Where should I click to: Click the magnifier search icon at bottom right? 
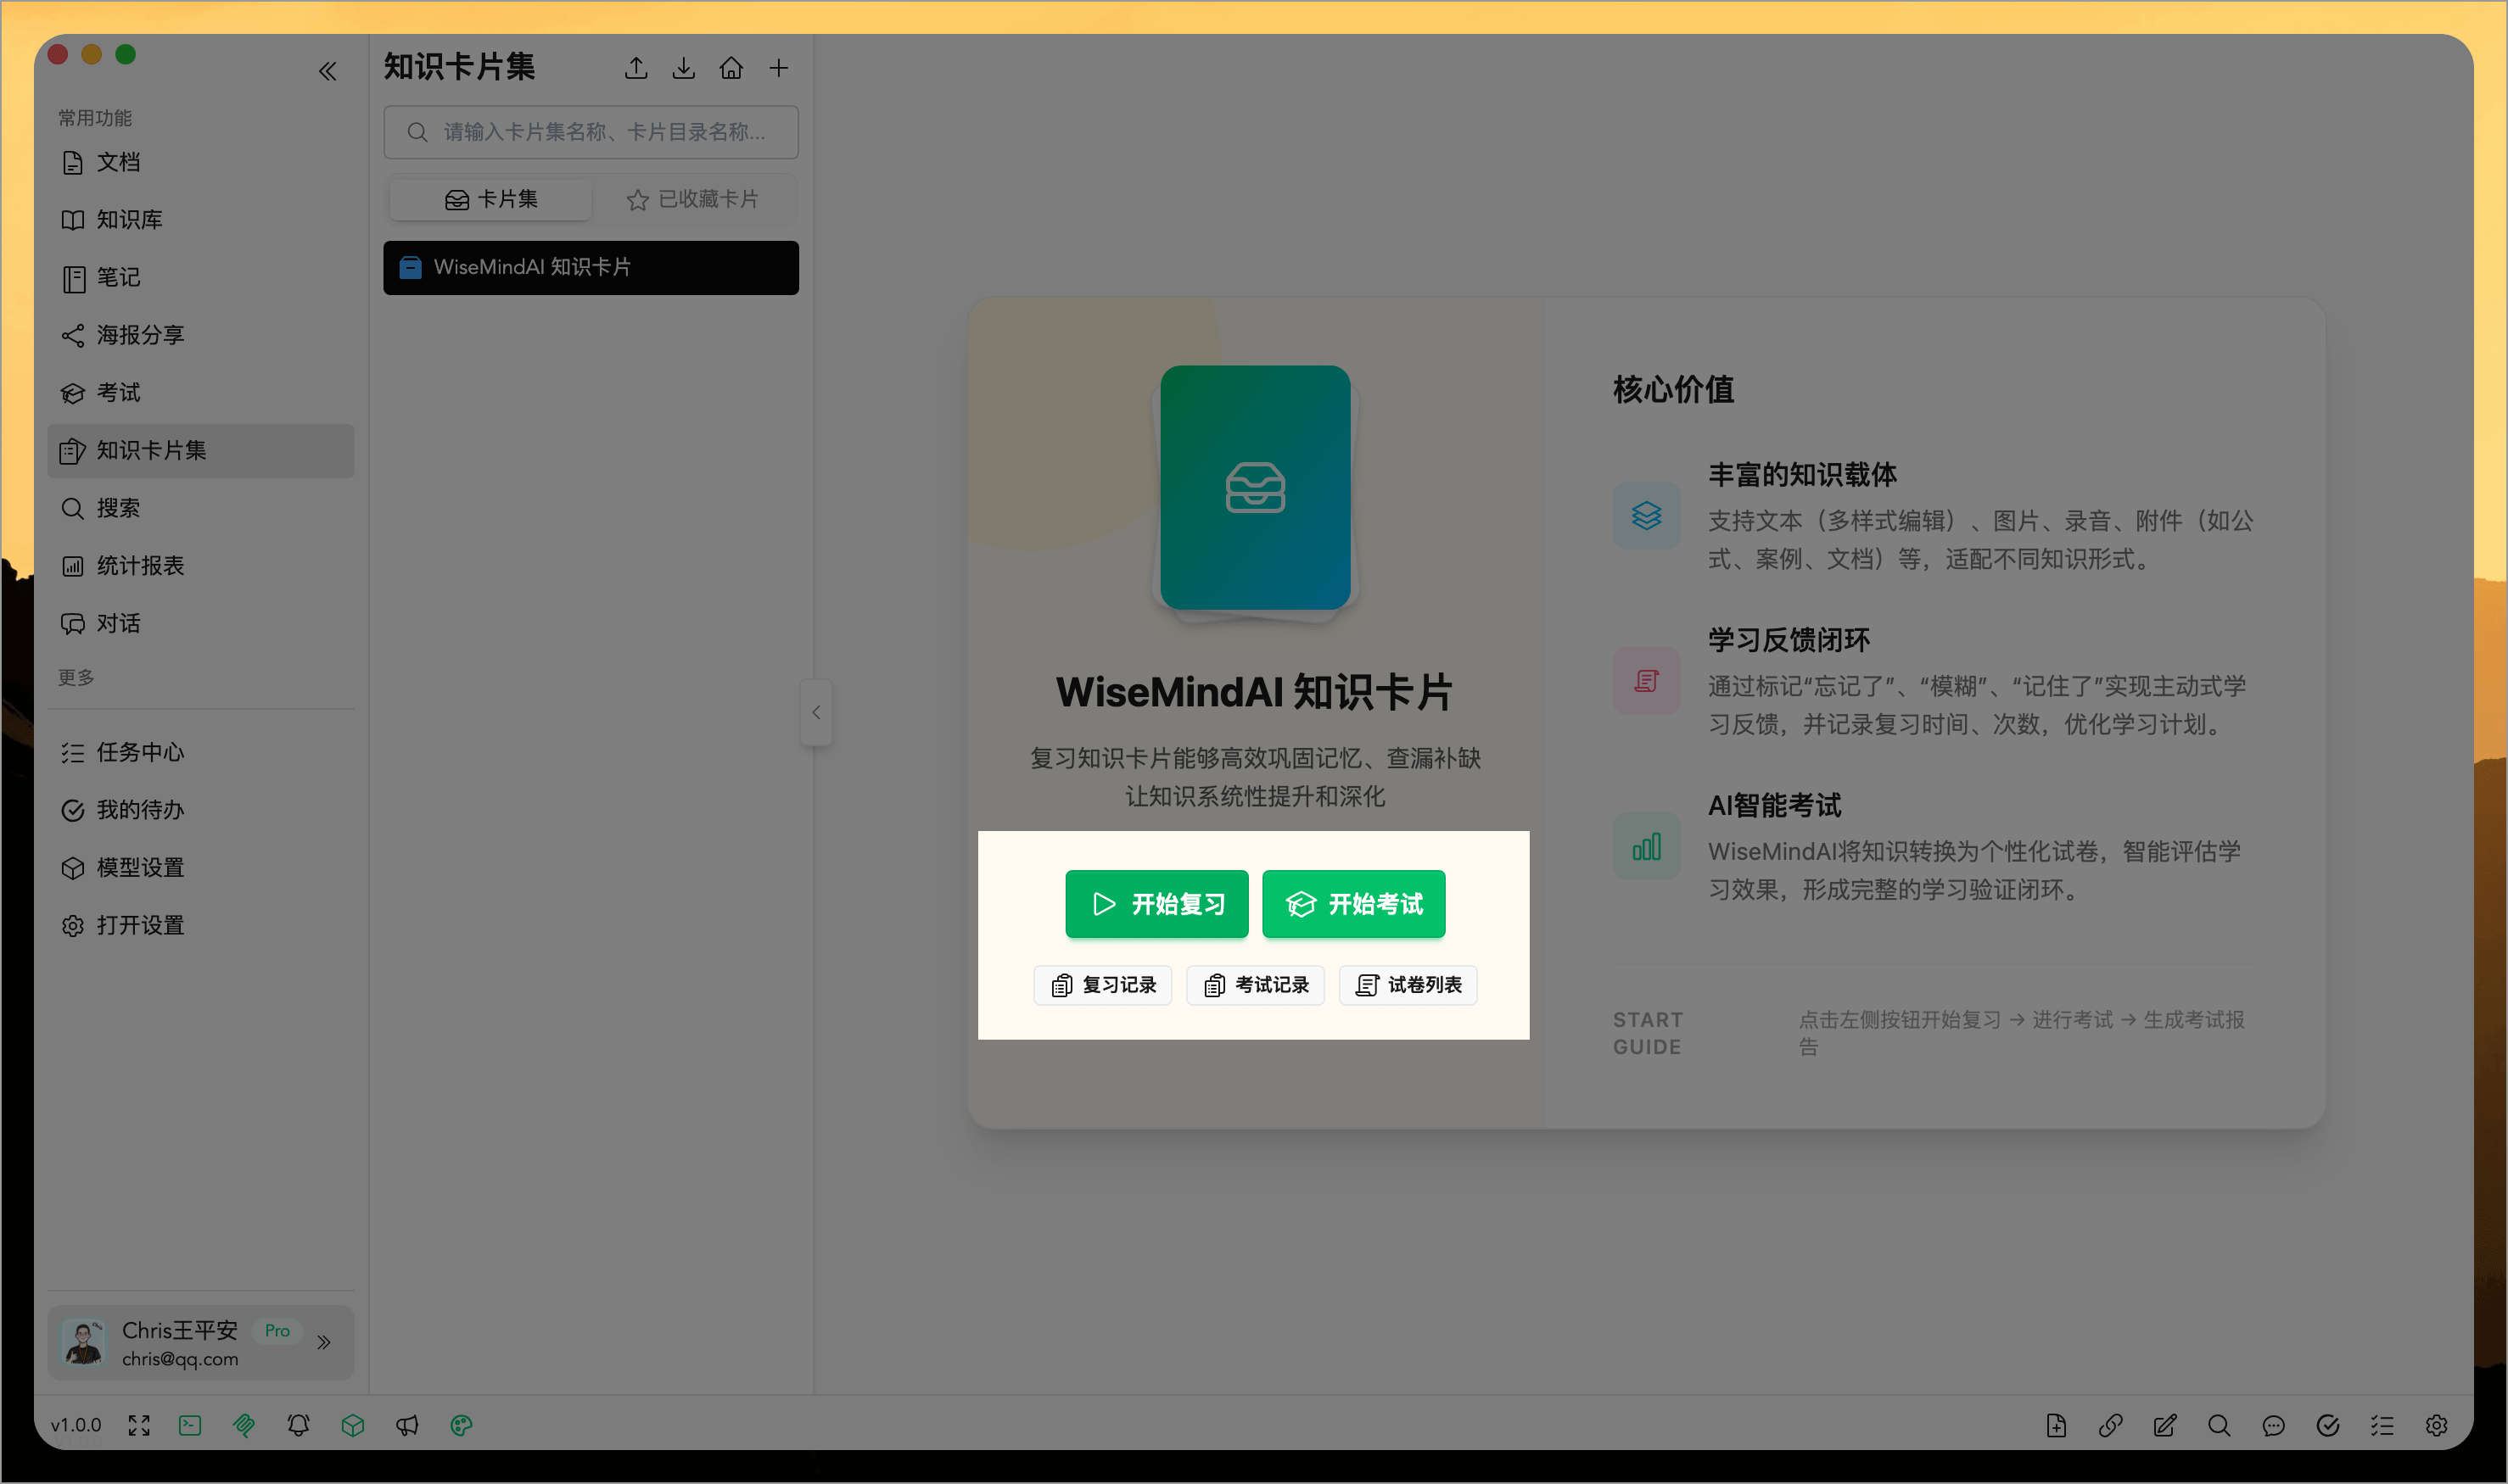pyautogui.click(x=2220, y=1425)
